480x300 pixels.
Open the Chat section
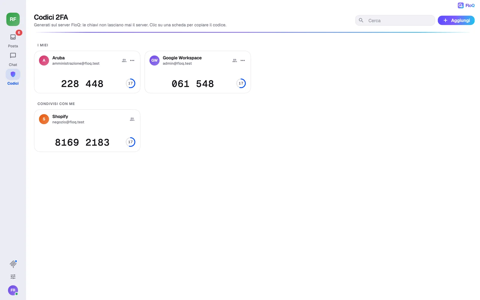[13, 59]
